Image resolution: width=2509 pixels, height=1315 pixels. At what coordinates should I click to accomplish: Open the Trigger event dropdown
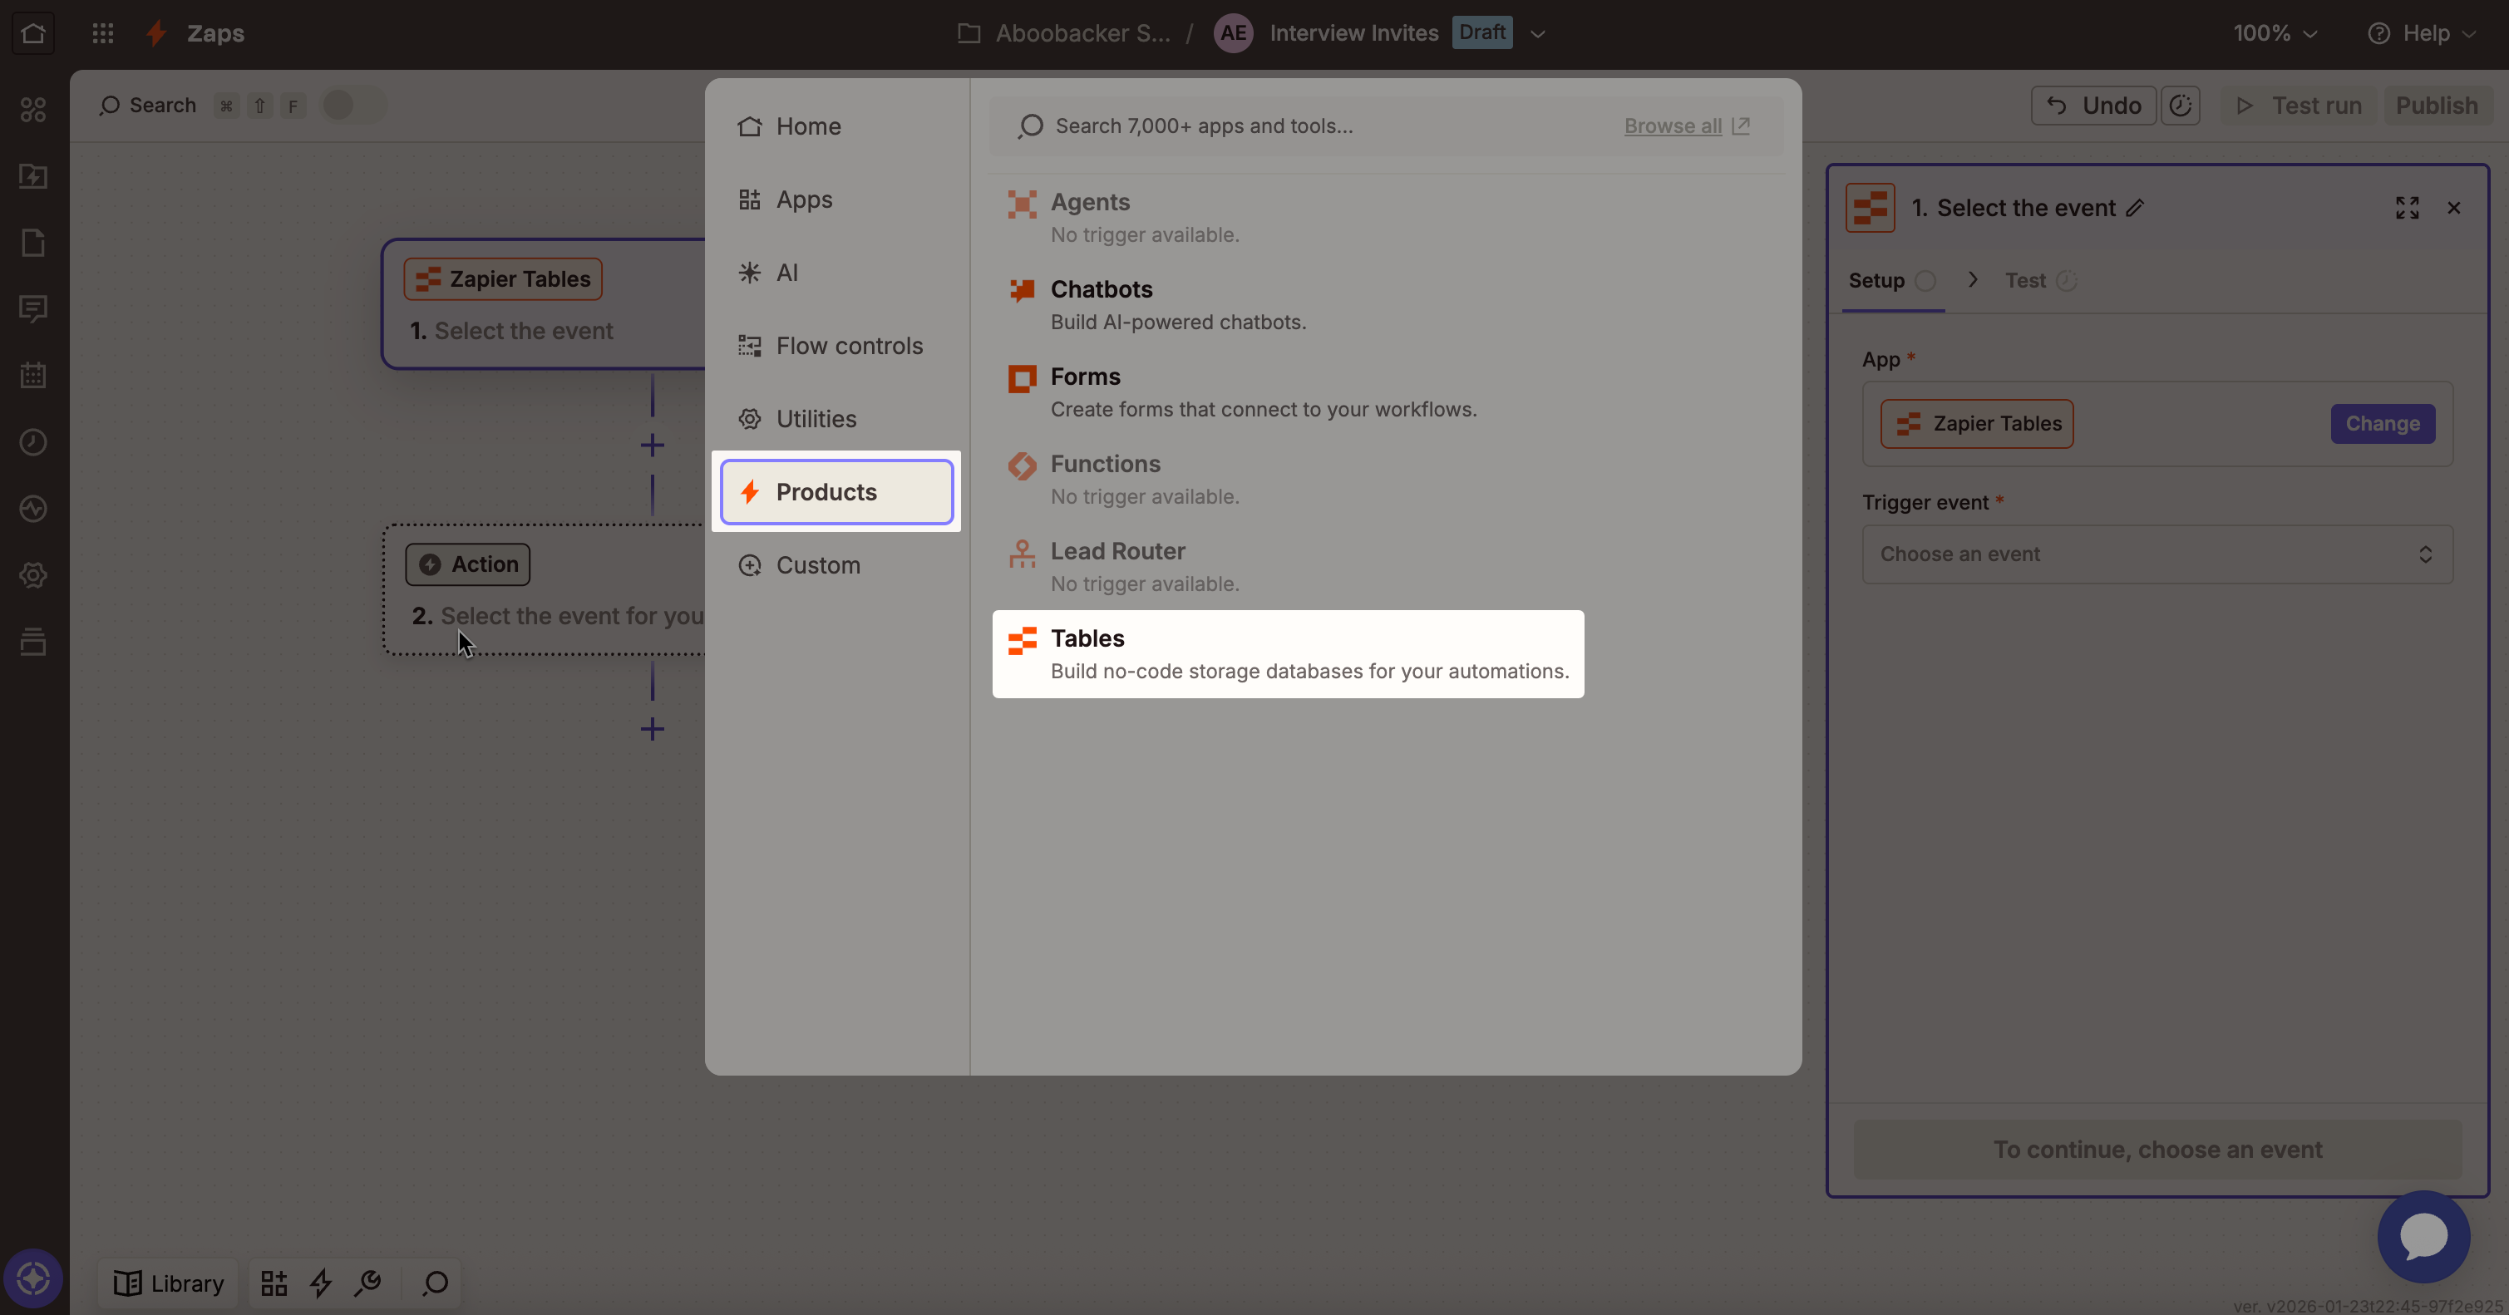2157,554
